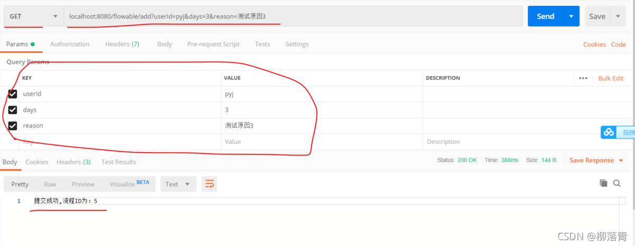Switch to the Authorization tab
635x246 pixels.
[70, 44]
